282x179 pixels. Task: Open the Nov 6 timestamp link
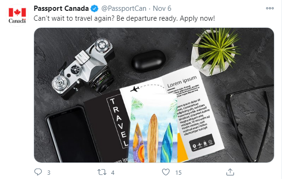click(x=162, y=8)
